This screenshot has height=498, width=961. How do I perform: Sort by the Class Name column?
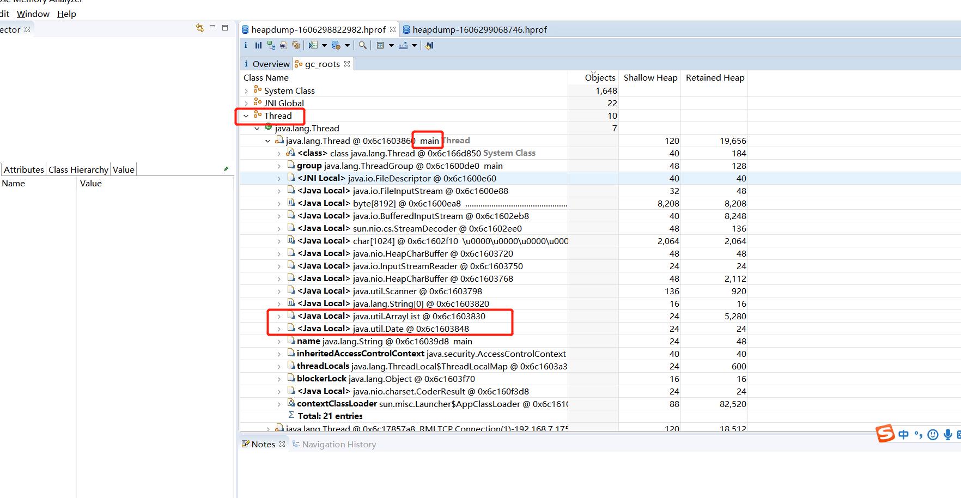click(404, 77)
